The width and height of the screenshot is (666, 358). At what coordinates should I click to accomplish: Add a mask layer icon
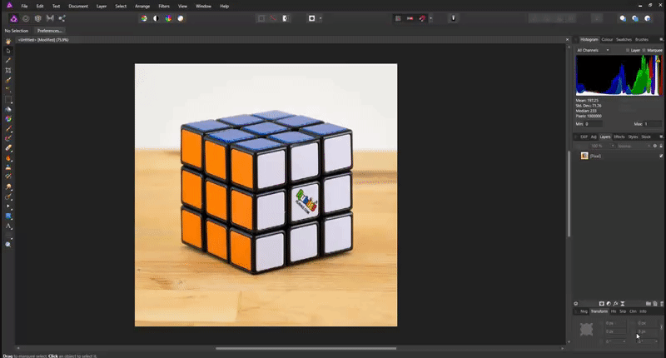coord(601,304)
